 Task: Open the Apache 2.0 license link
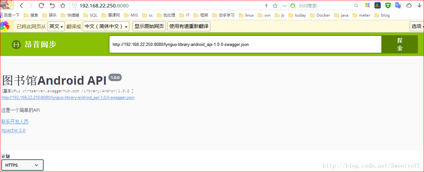point(13,130)
